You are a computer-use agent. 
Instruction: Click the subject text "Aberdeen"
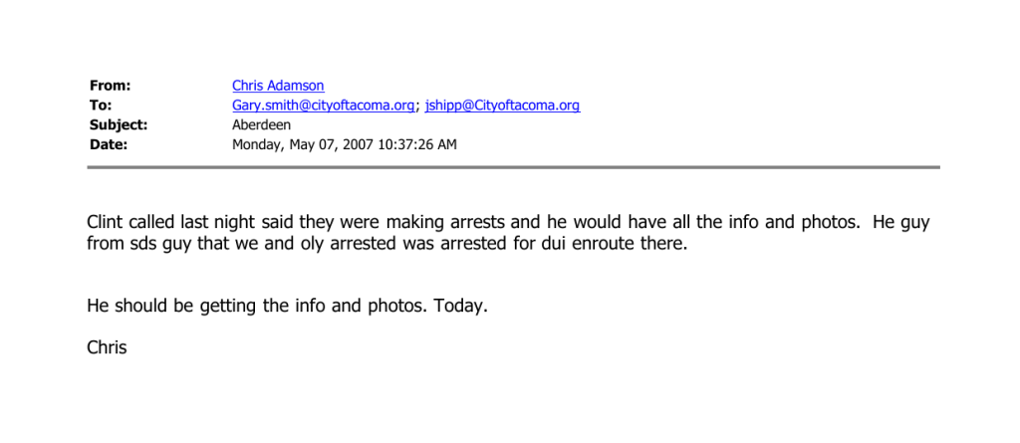point(262,125)
